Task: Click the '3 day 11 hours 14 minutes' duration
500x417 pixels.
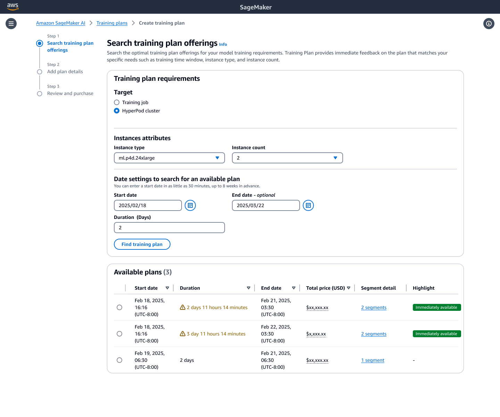Action: 216,334
